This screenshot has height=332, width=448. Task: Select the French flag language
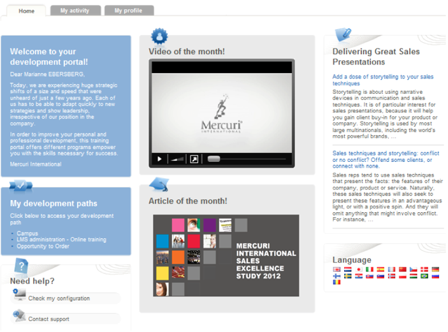click(x=391, y=269)
